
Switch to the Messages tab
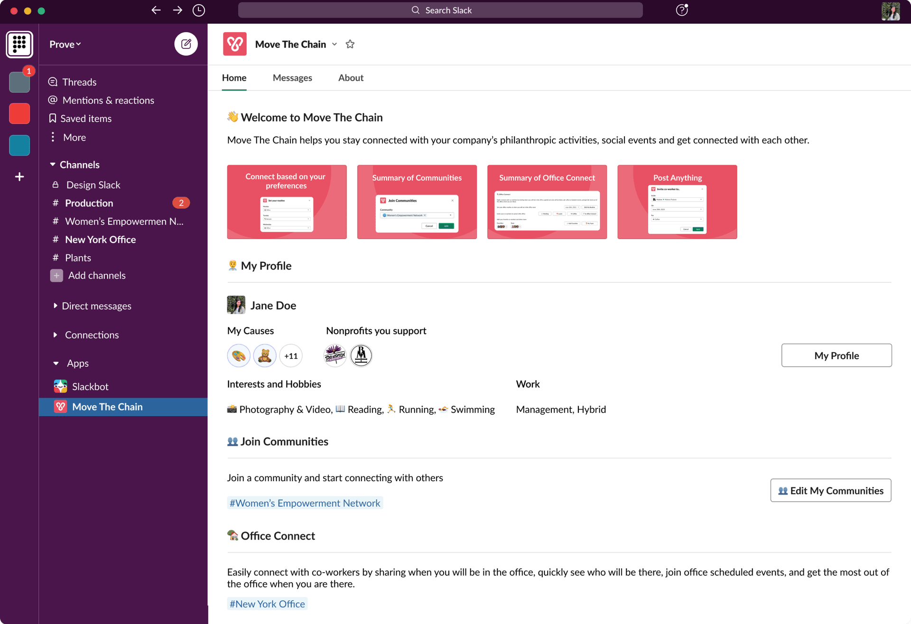click(x=292, y=78)
